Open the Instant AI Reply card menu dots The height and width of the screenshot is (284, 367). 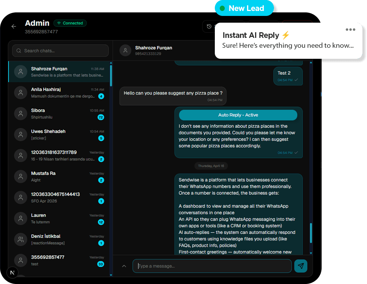click(x=350, y=29)
